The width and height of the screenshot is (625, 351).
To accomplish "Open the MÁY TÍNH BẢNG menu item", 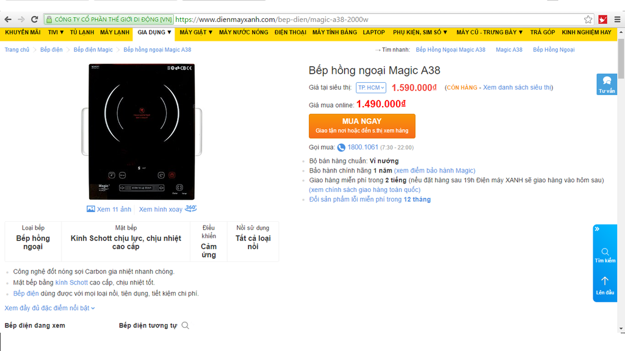I will tap(334, 32).
